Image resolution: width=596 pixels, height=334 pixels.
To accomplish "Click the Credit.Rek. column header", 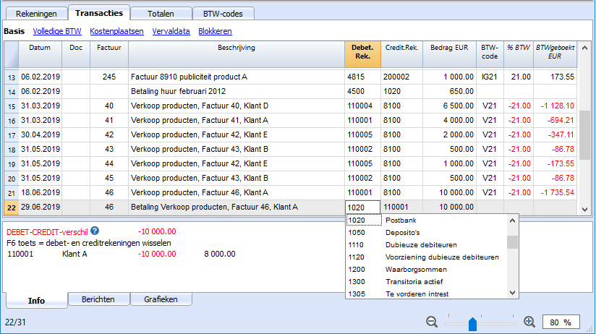I will point(401,54).
